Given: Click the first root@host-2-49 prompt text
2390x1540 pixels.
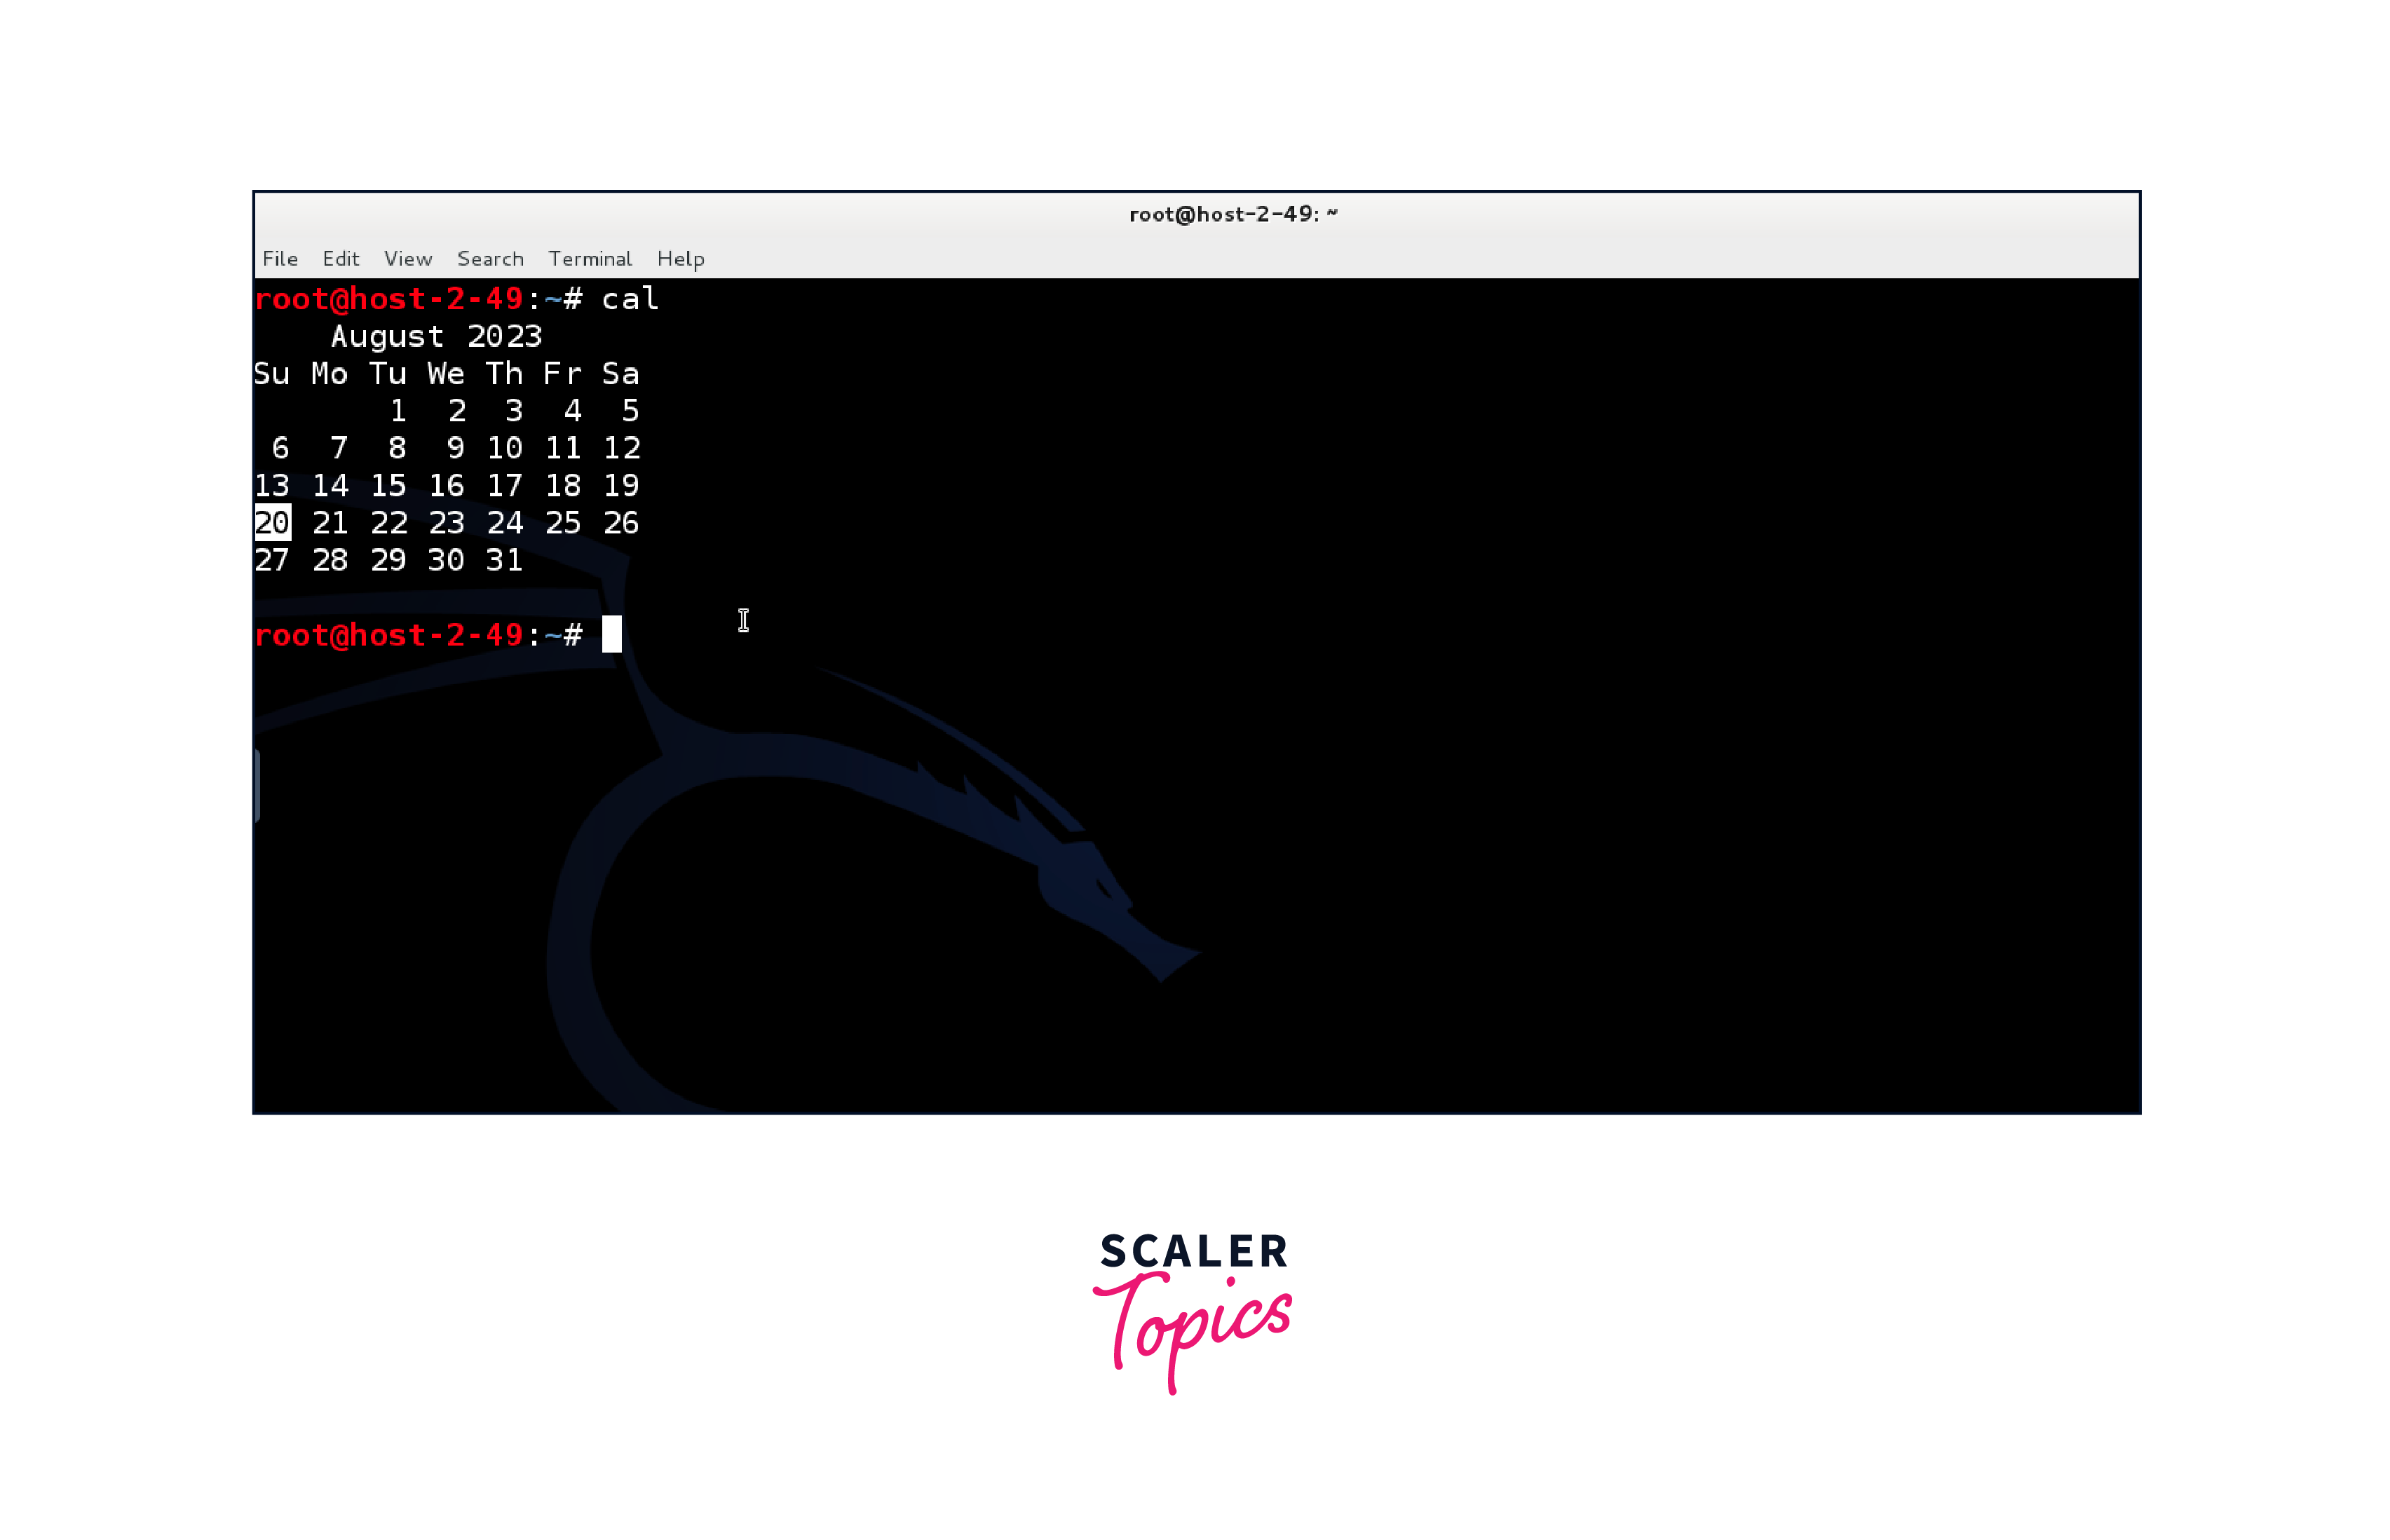Looking at the screenshot, I should click(x=388, y=299).
